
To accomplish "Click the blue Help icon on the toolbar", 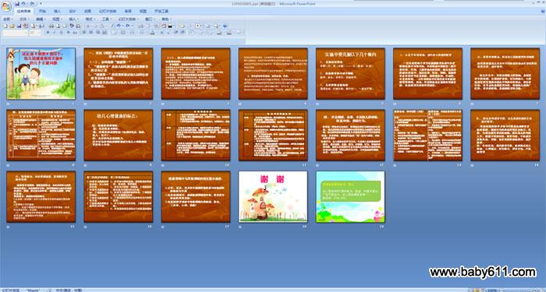I will point(225,26).
